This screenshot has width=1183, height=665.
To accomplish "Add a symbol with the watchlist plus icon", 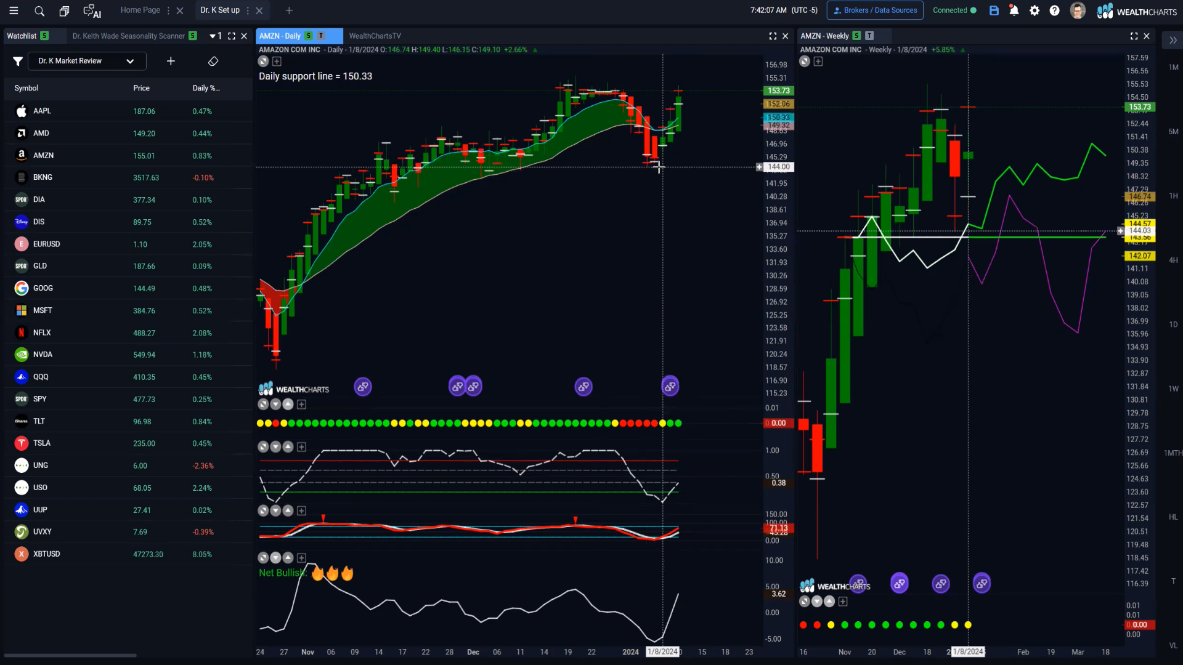I will [x=171, y=61].
